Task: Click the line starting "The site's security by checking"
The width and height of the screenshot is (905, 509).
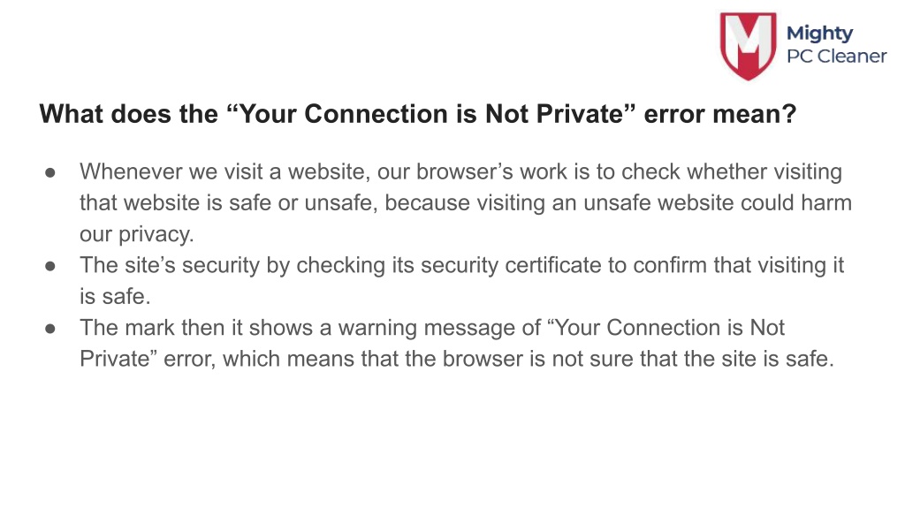Action: click(x=461, y=265)
